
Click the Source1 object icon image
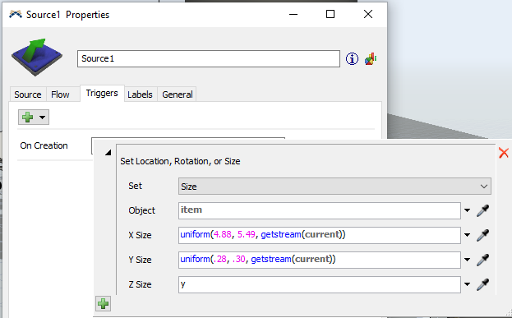tap(37, 58)
